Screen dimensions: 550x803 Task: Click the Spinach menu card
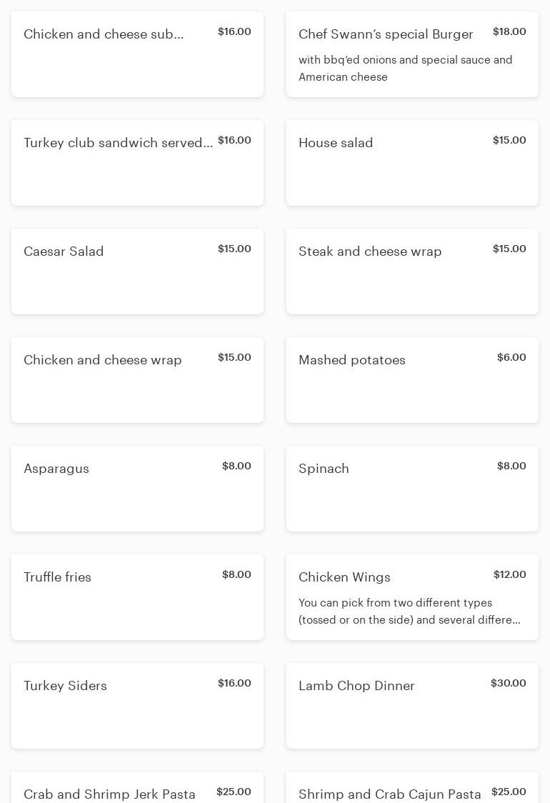[412, 489]
